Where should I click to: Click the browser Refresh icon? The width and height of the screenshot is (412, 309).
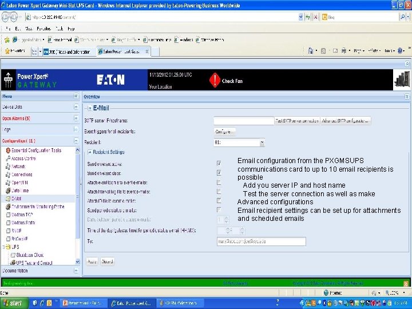[x=307, y=17]
